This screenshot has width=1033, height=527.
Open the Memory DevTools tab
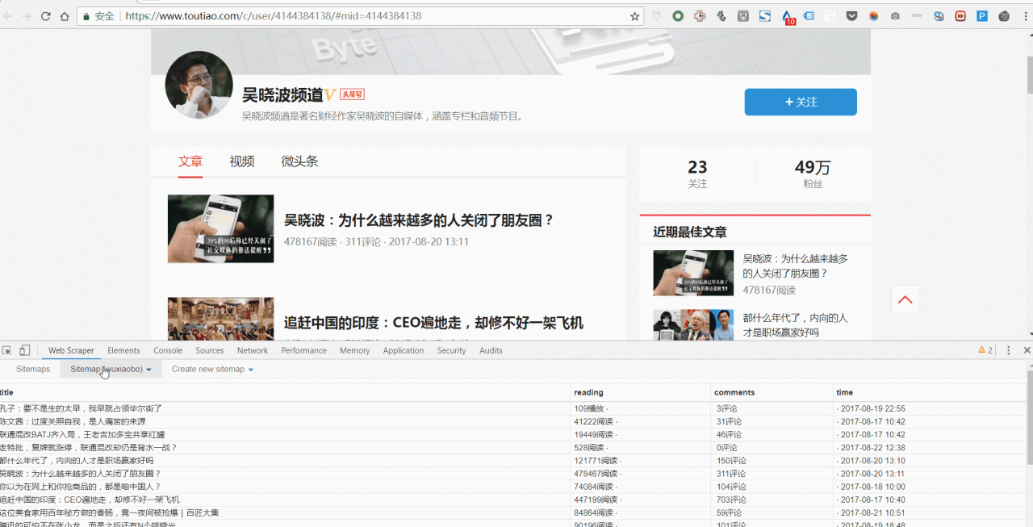tap(354, 350)
